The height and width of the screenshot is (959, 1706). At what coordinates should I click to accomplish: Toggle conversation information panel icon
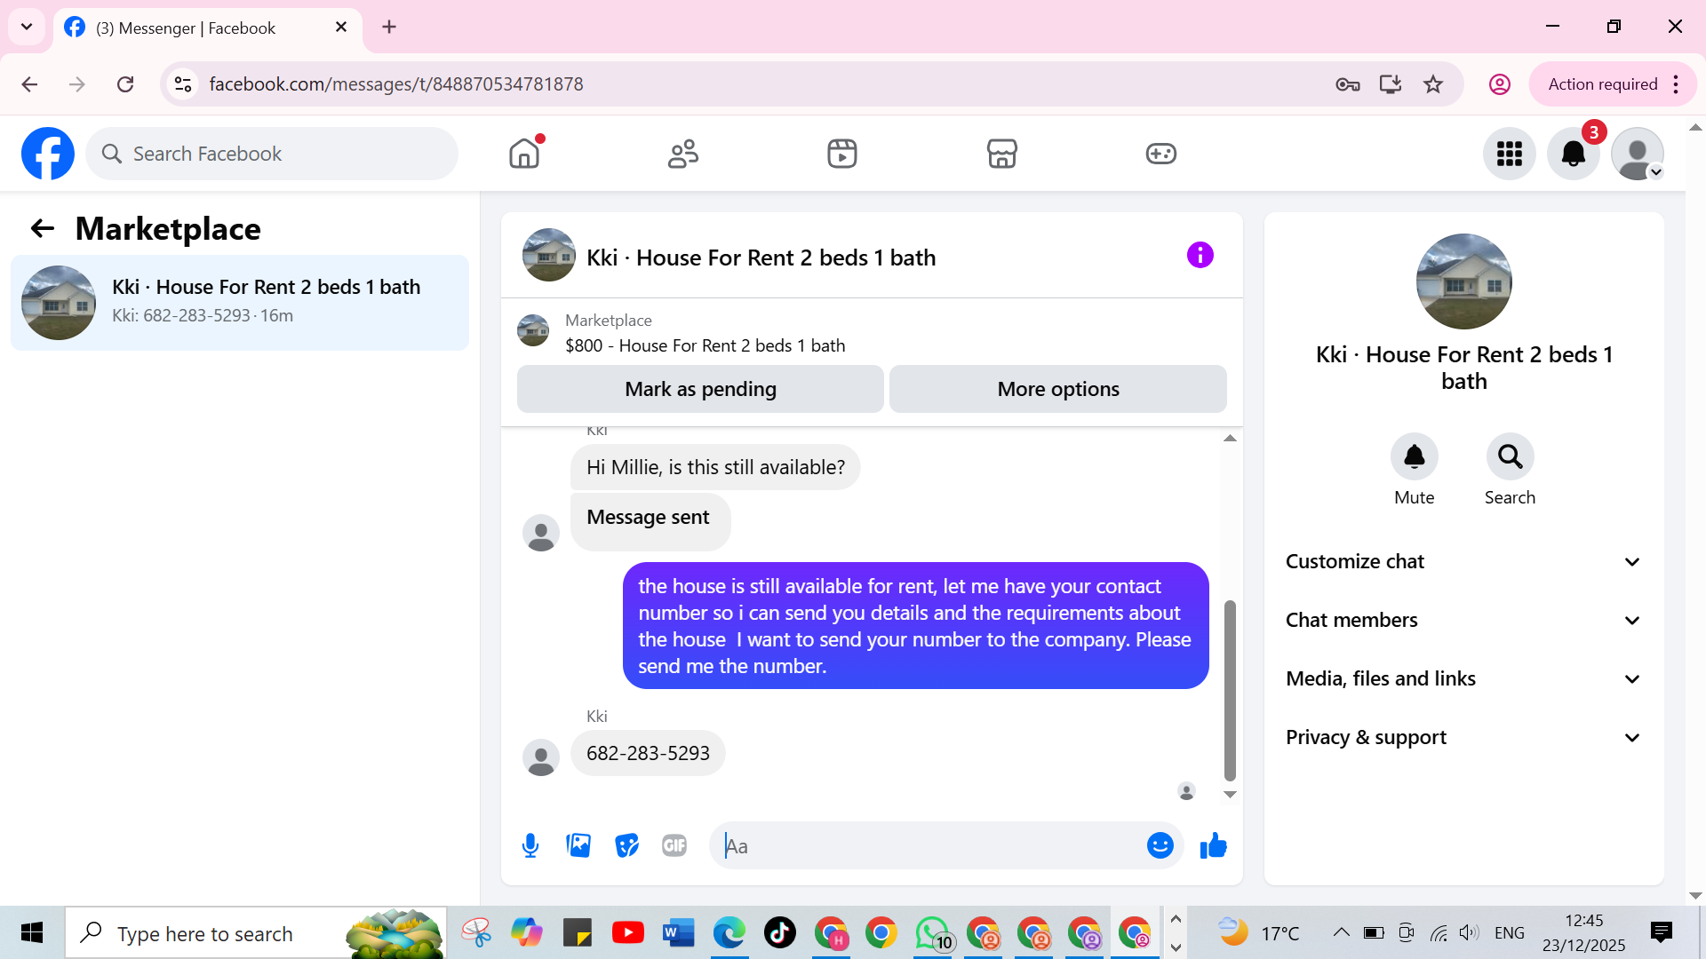[x=1200, y=256]
